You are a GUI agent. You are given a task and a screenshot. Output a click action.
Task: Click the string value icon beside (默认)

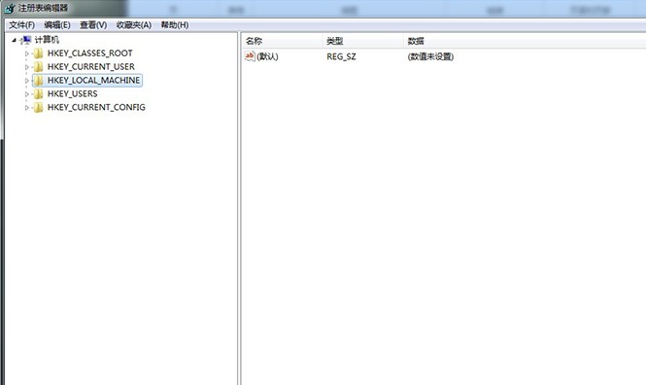pyautogui.click(x=250, y=56)
